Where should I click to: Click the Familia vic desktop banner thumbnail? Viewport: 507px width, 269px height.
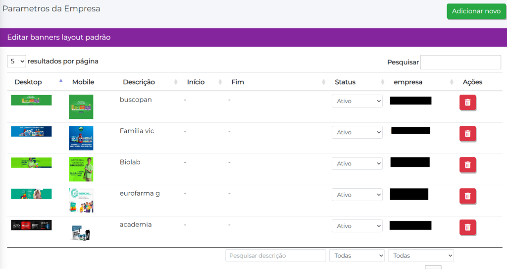pos(31,131)
